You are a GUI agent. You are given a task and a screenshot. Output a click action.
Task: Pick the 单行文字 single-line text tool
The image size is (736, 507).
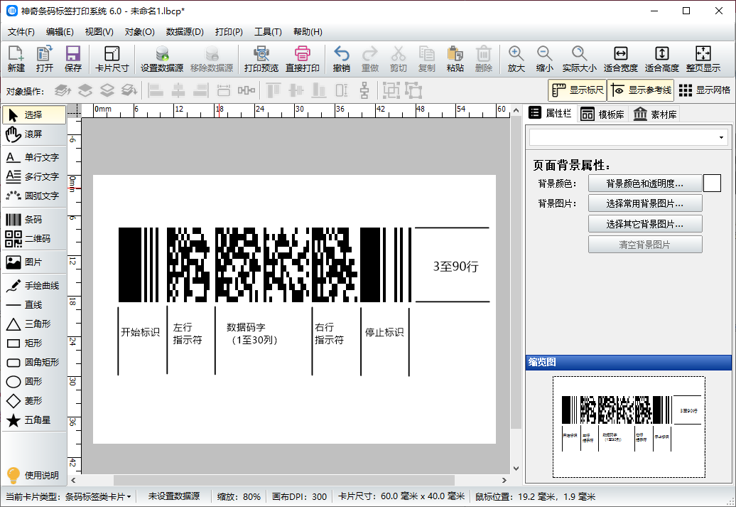click(x=34, y=157)
